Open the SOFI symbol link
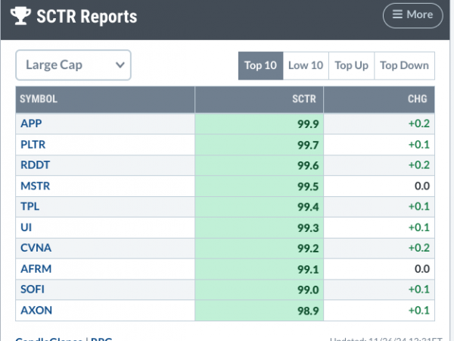This screenshot has height=341, width=454. pos(33,289)
